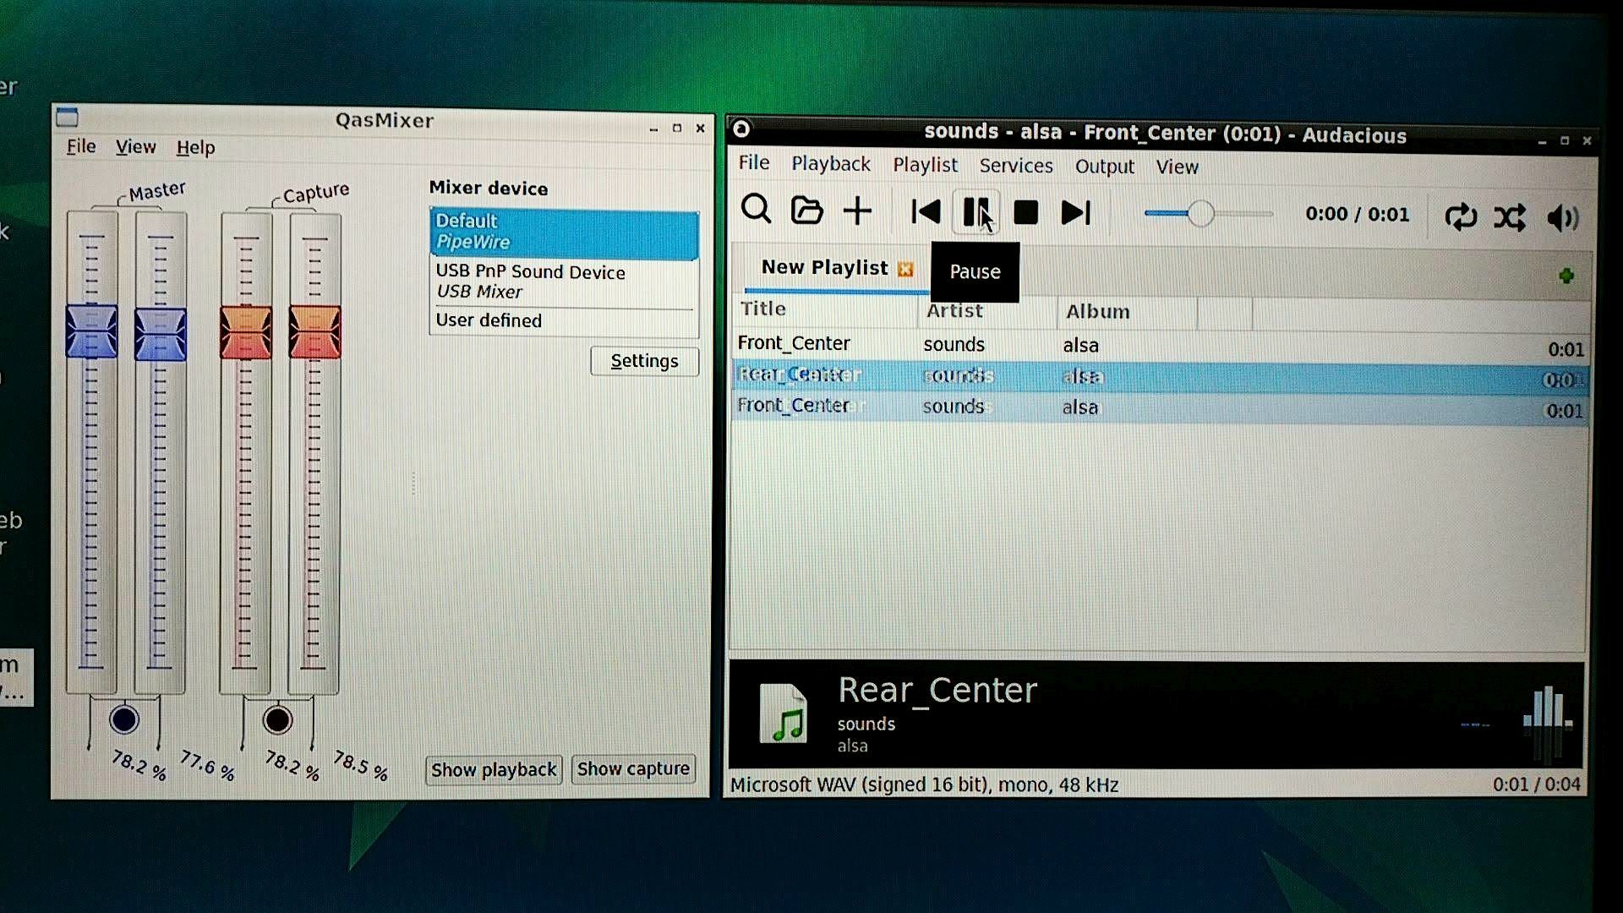Viewport: 1623px width, 913px height.
Task: Close the New Playlist tab
Action: pos(905,269)
